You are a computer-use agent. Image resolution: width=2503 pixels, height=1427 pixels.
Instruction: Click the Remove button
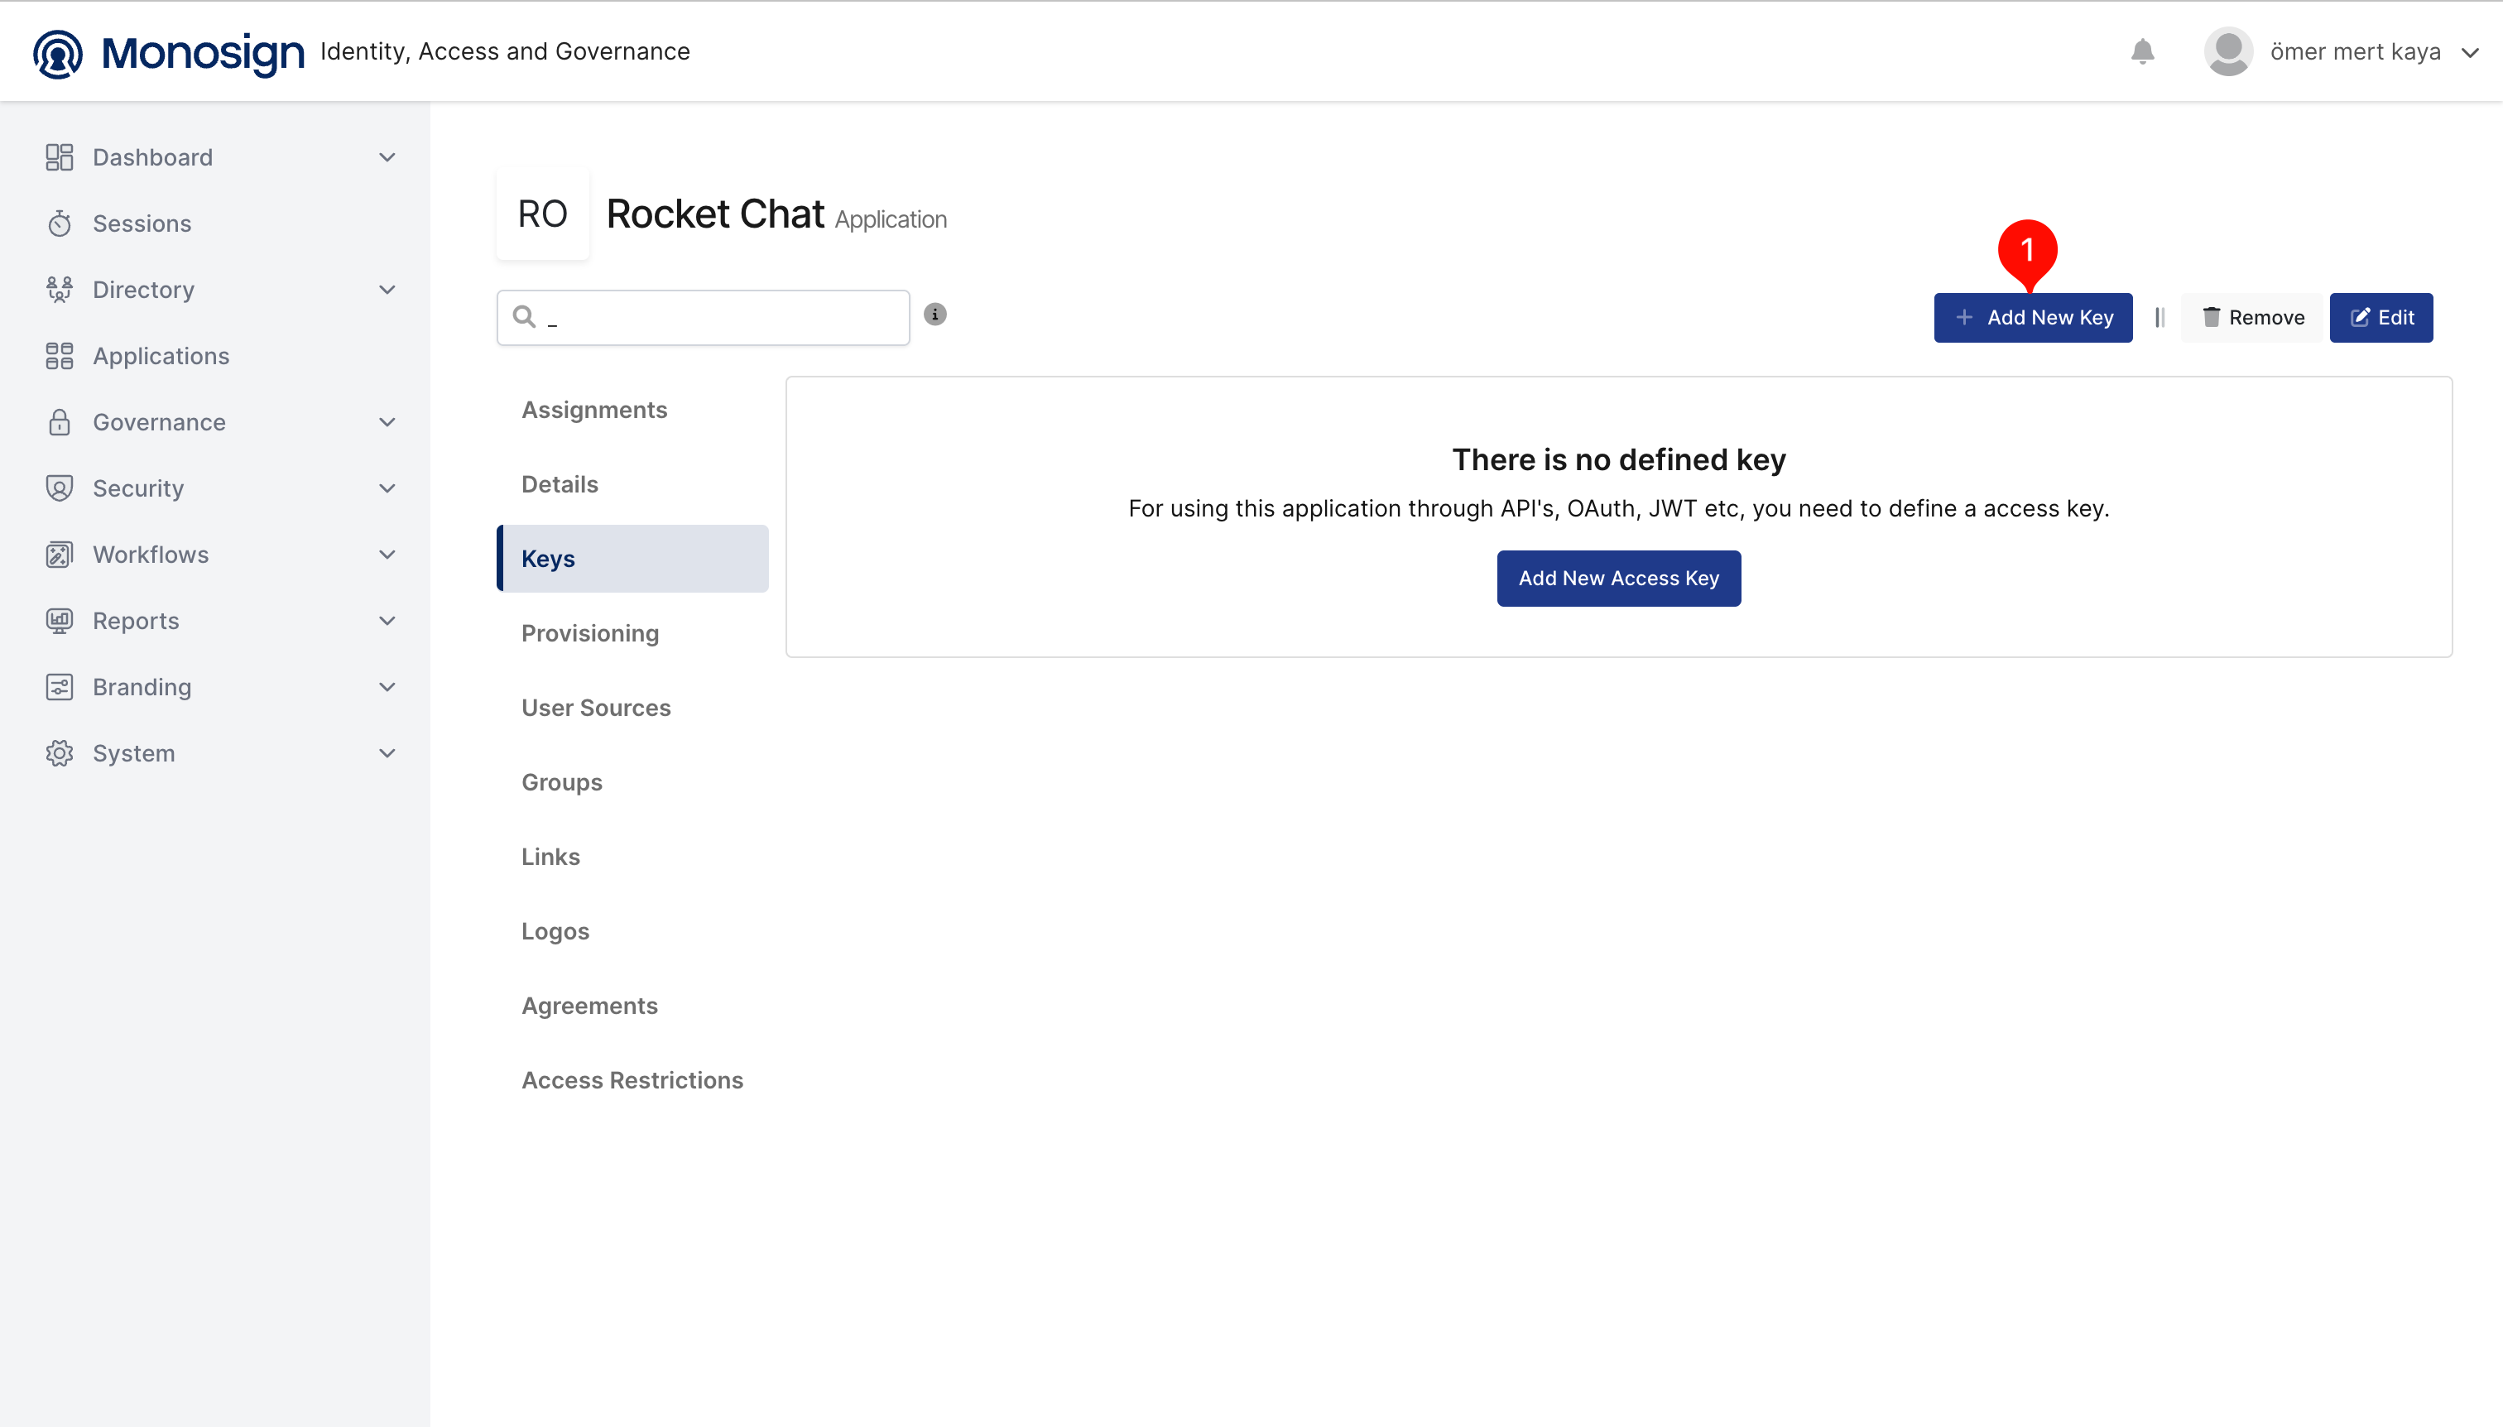pyautogui.click(x=2253, y=318)
